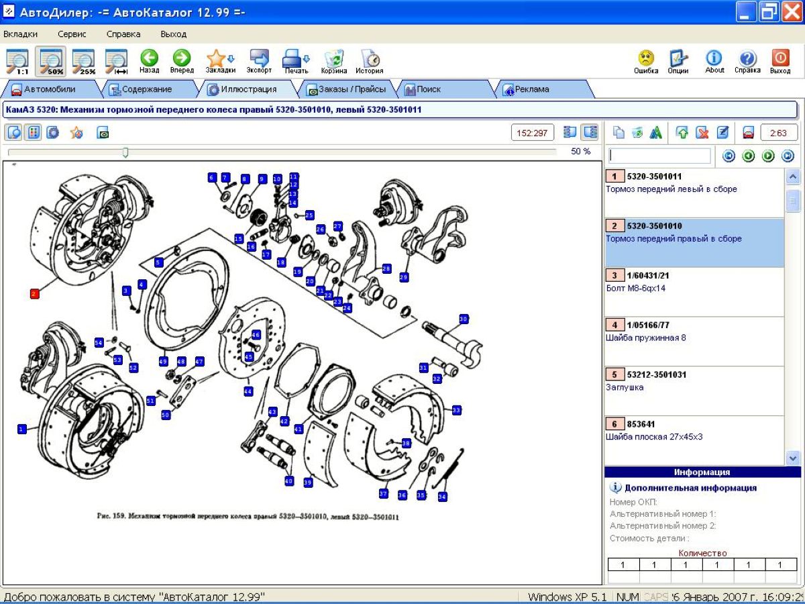Open Опции settings

click(678, 61)
